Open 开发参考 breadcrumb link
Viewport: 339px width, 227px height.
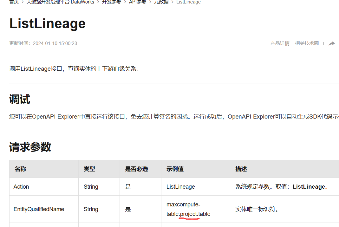(112, 2)
